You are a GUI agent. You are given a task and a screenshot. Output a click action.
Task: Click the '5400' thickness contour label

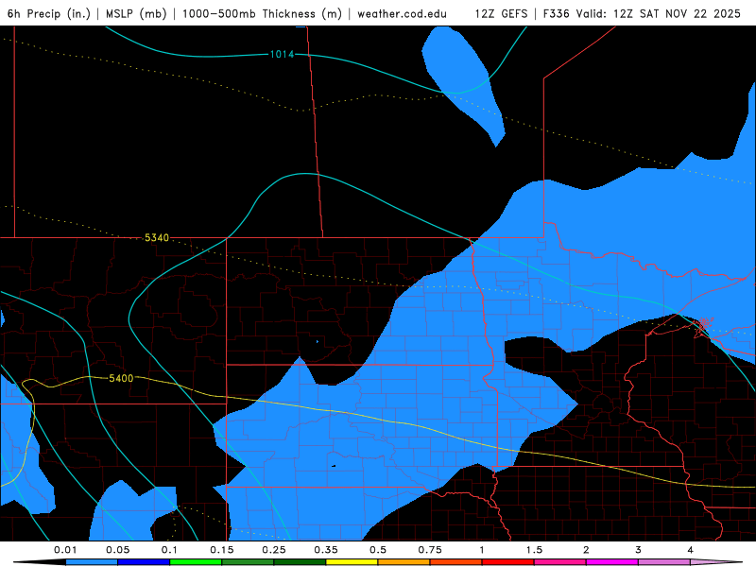[x=121, y=379]
